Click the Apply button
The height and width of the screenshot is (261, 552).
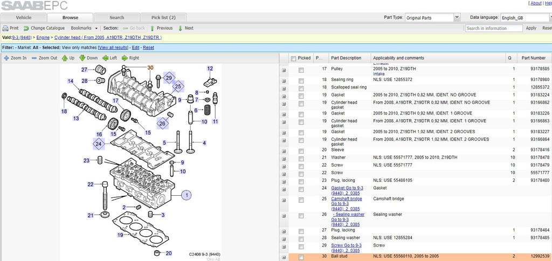[531, 28]
